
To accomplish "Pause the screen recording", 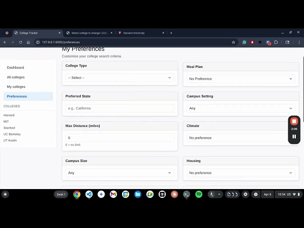I will [x=294, y=136].
